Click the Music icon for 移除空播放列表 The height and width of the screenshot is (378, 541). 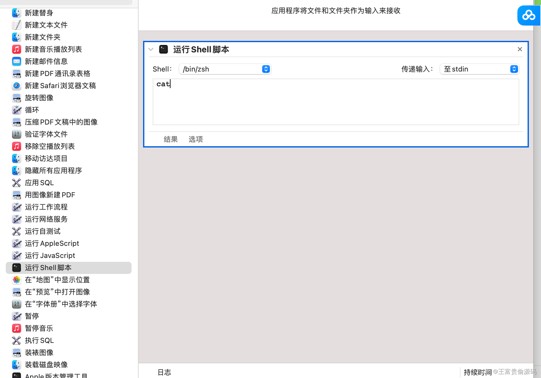tap(17, 146)
